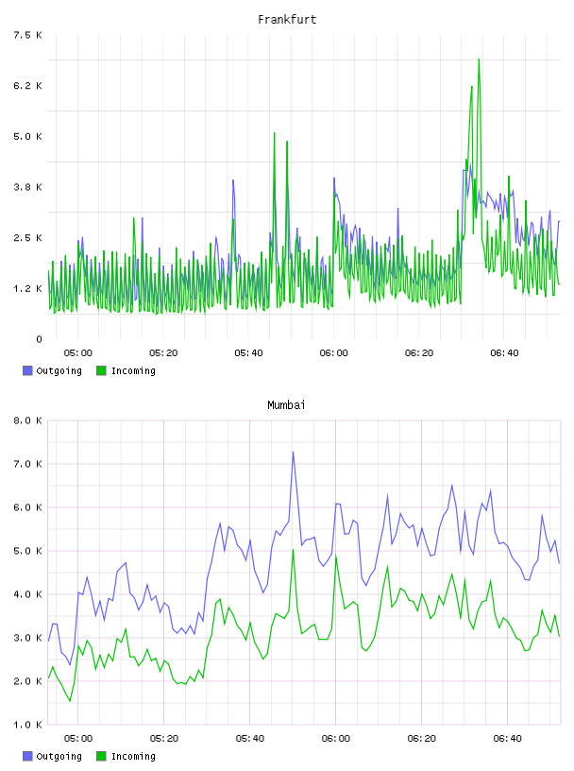The image size is (574, 771).
Task: Click 06:40 time label on Frankfurt chart
Action: (x=504, y=353)
